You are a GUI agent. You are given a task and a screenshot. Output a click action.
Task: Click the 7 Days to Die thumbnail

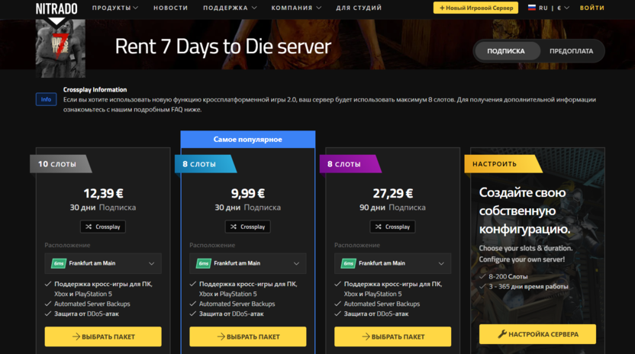(x=60, y=48)
